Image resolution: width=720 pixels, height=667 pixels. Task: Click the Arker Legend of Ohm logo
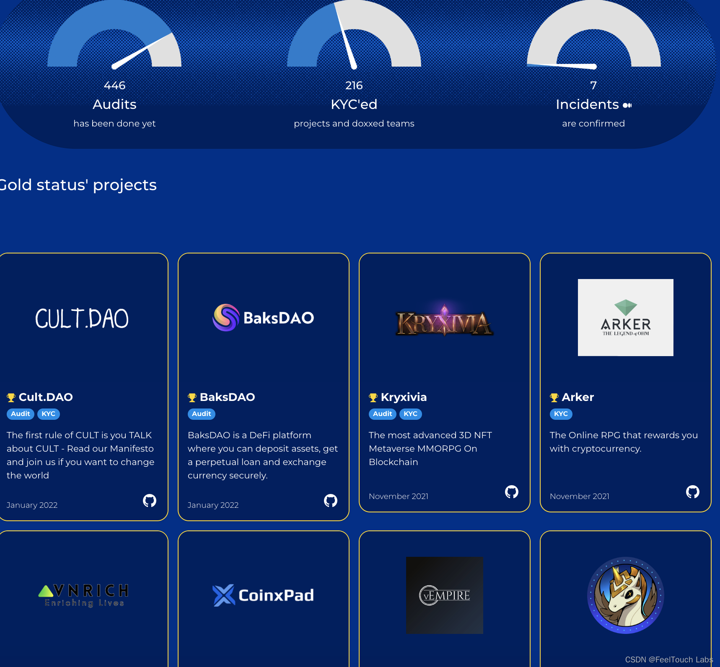click(626, 318)
